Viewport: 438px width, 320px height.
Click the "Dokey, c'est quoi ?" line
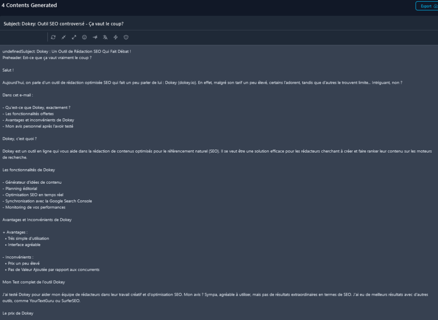(x=20, y=138)
